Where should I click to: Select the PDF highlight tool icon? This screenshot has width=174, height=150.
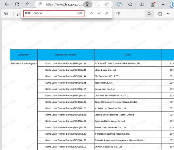pyautogui.click(x=18, y=14)
